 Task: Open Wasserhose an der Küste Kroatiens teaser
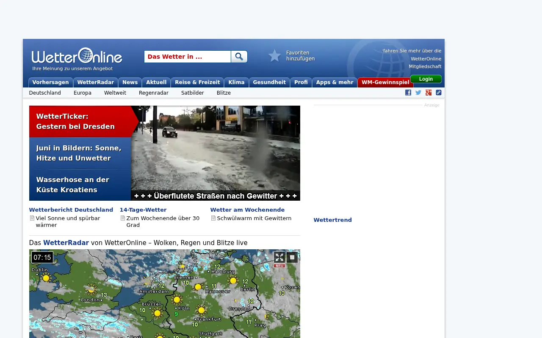click(x=80, y=185)
